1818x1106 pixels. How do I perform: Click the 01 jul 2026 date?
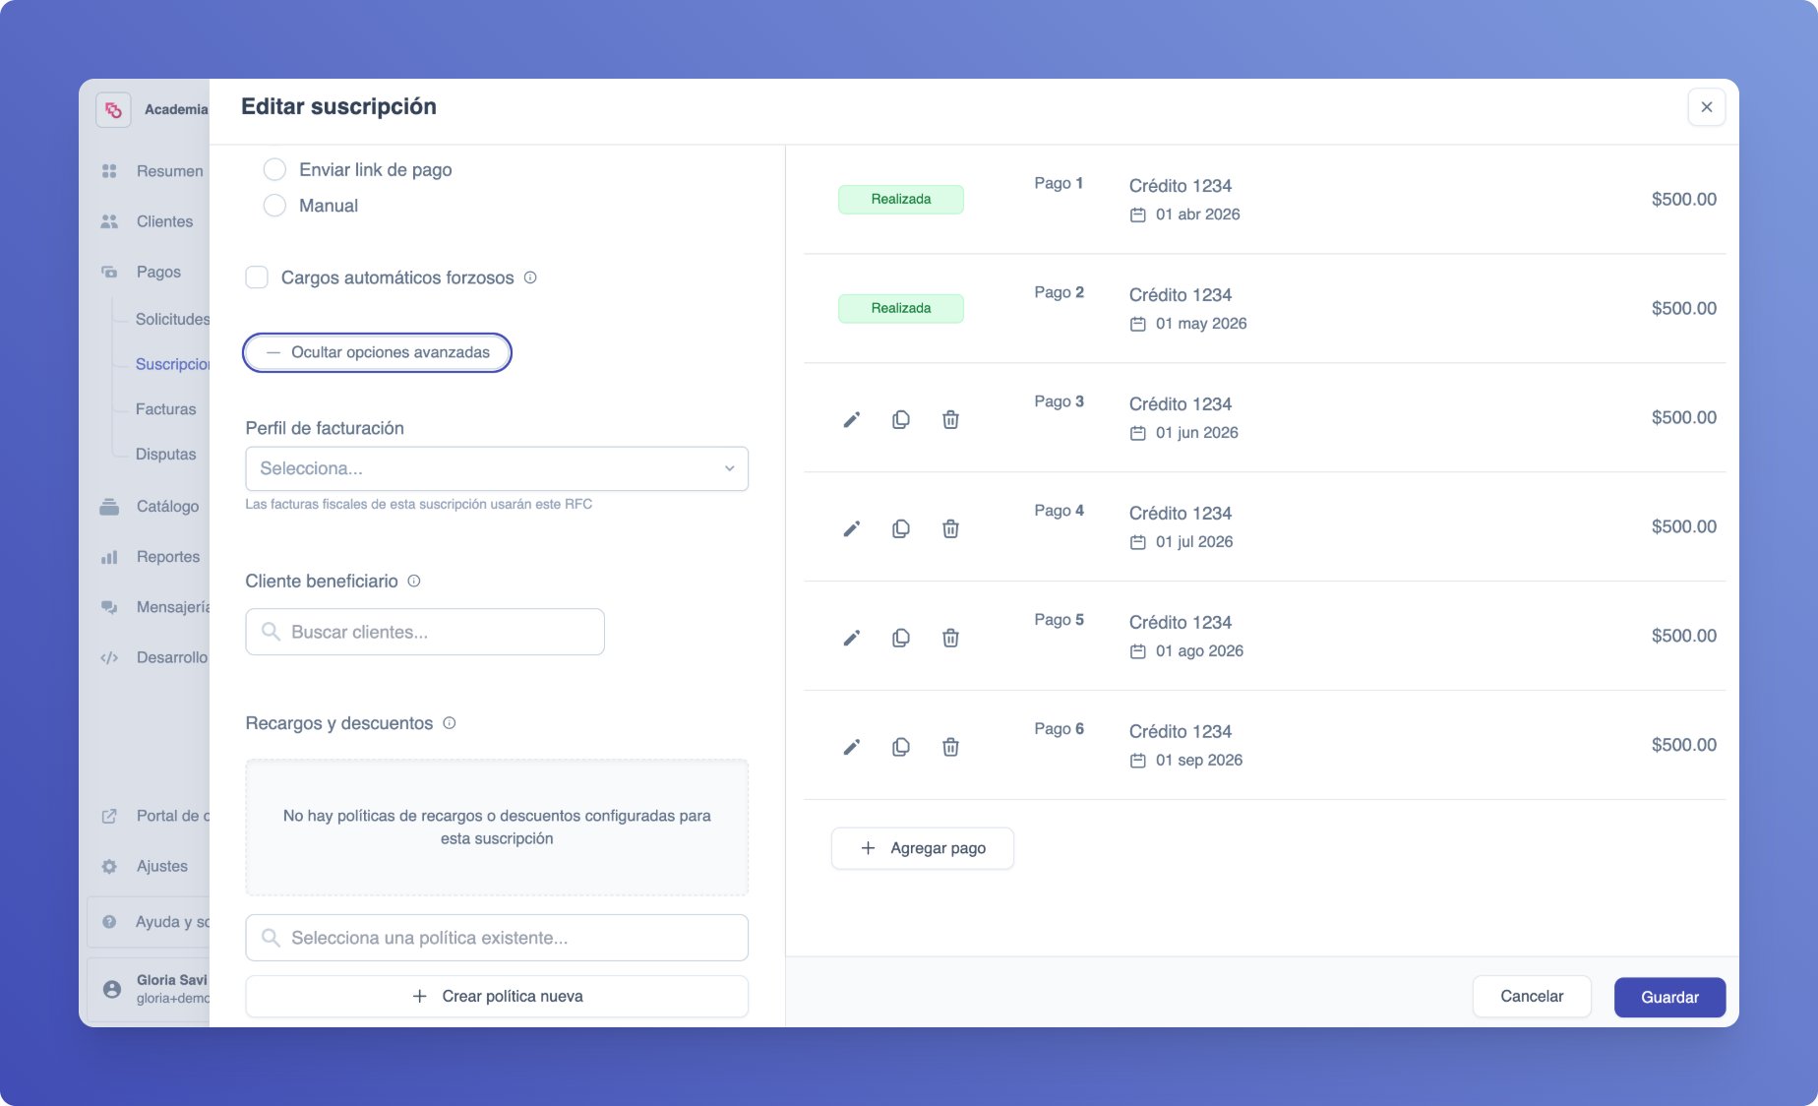(x=1194, y=542)
